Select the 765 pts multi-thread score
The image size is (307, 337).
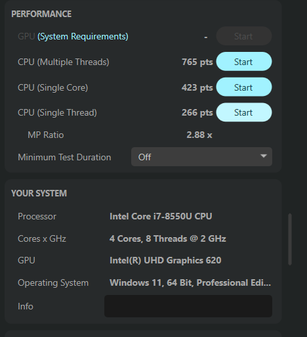[197, 62]
